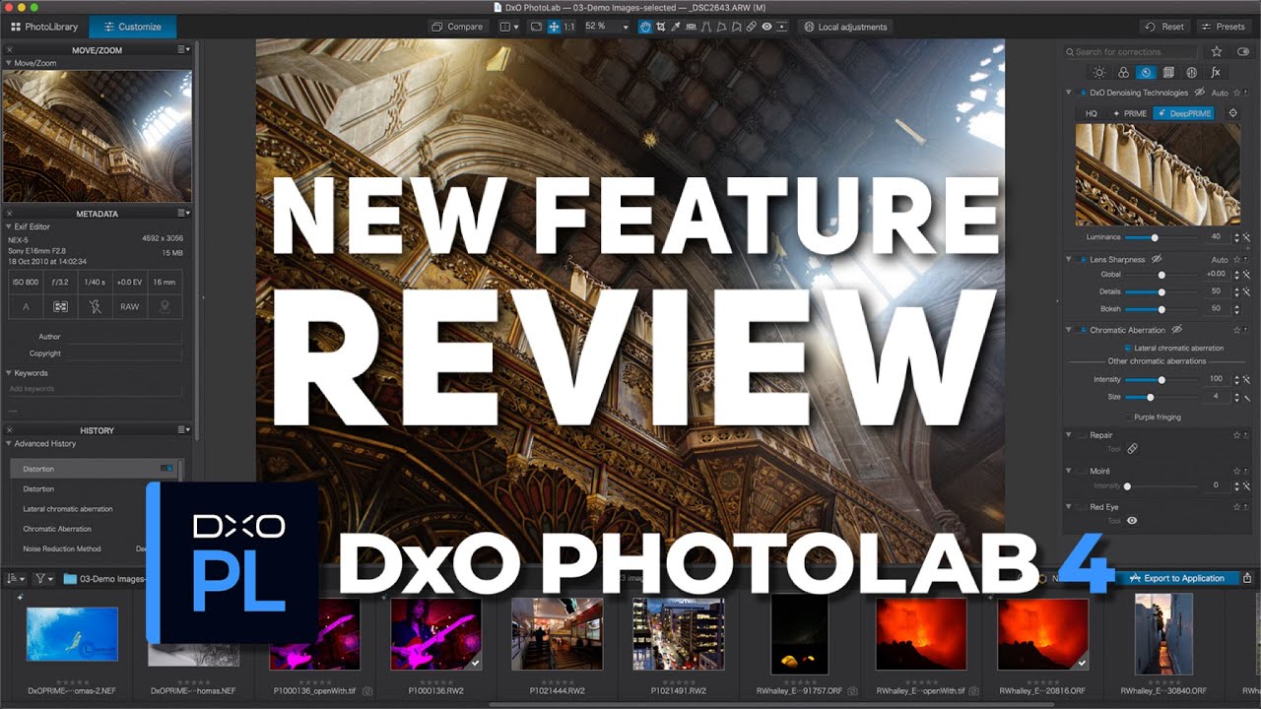Show the Detail corrections palette icon
Screen dimensions: 1261x709
[x=1146, y=72]
